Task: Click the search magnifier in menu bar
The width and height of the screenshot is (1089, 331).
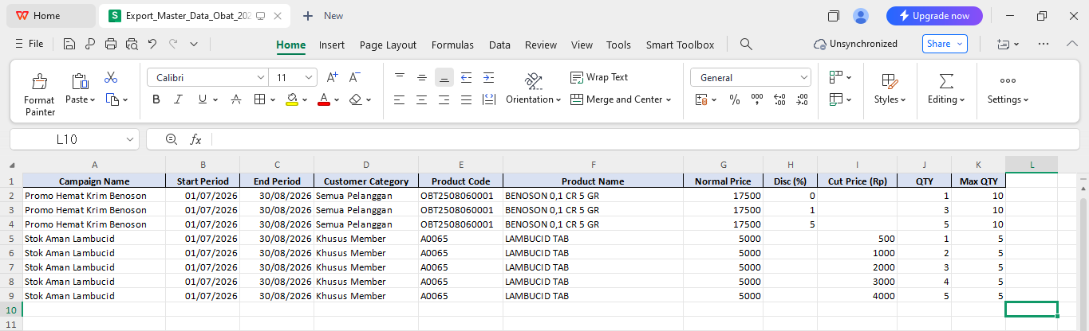Action: [746, 45]
